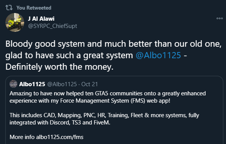Click the gray @Albo1125 handle in quoted tweet

62,84
